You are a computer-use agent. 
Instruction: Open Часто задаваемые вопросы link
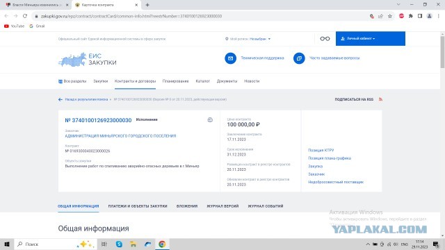pos(334,58)
